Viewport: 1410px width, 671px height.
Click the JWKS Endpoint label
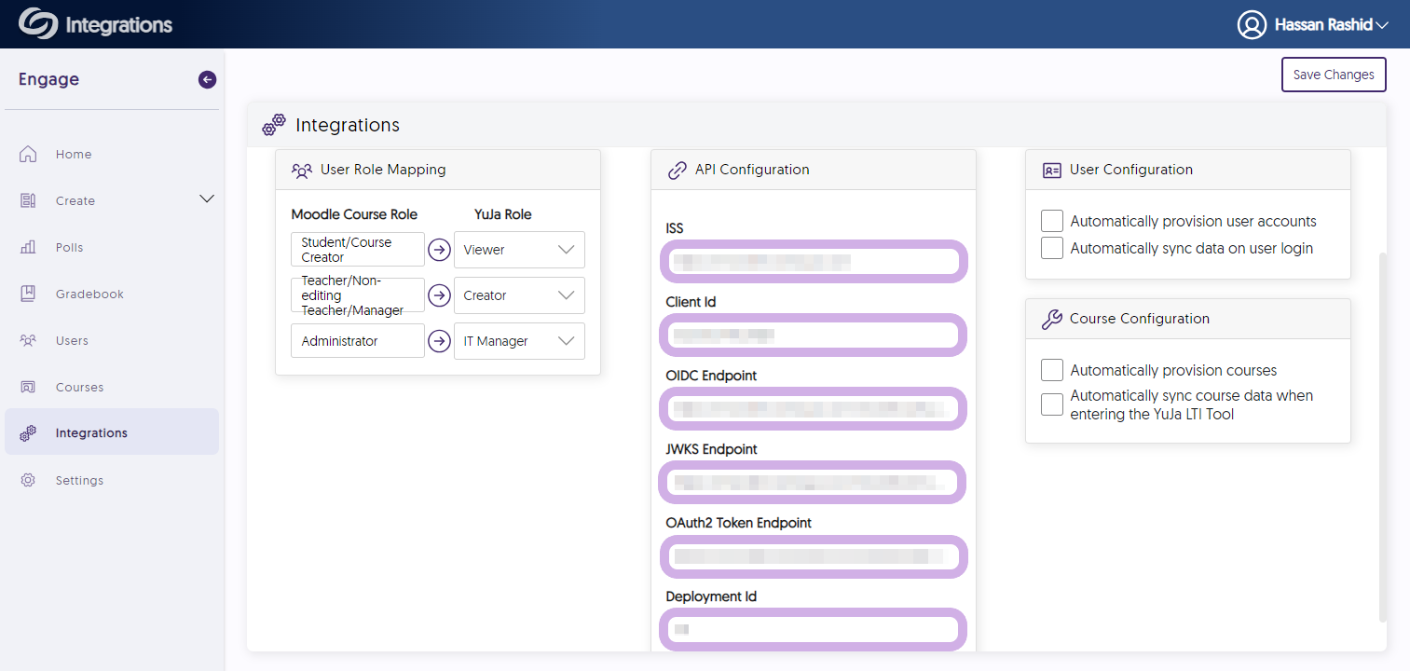tap(711, 449)
